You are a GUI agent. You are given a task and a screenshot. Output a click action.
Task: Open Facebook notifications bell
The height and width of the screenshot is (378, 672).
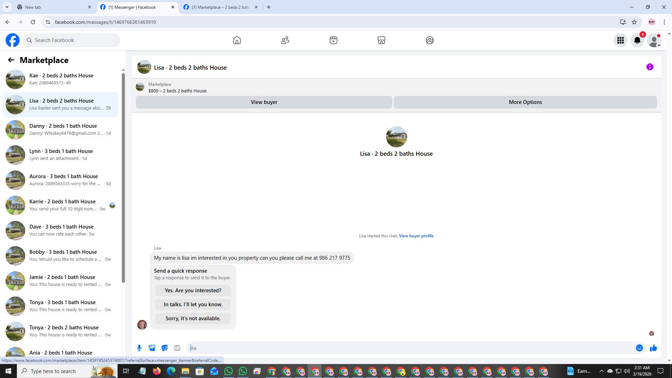(637, 40)
